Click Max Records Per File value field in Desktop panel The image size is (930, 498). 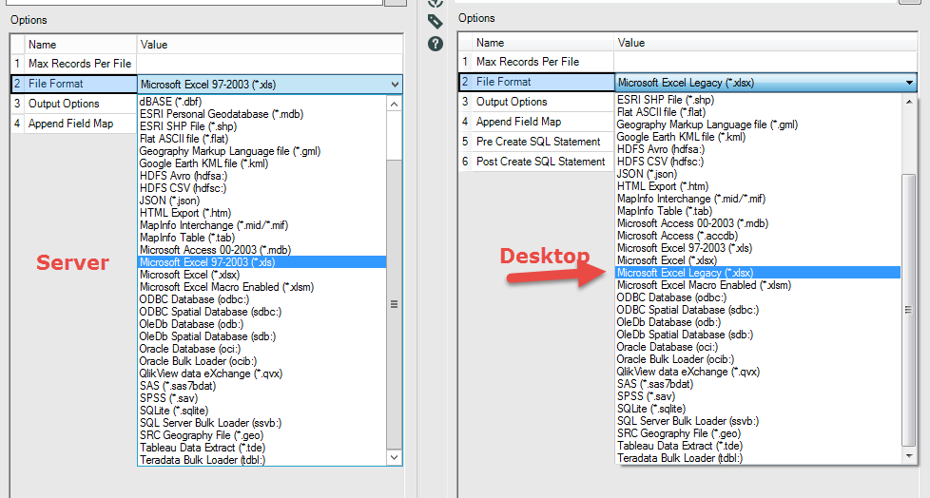[765, 62]
